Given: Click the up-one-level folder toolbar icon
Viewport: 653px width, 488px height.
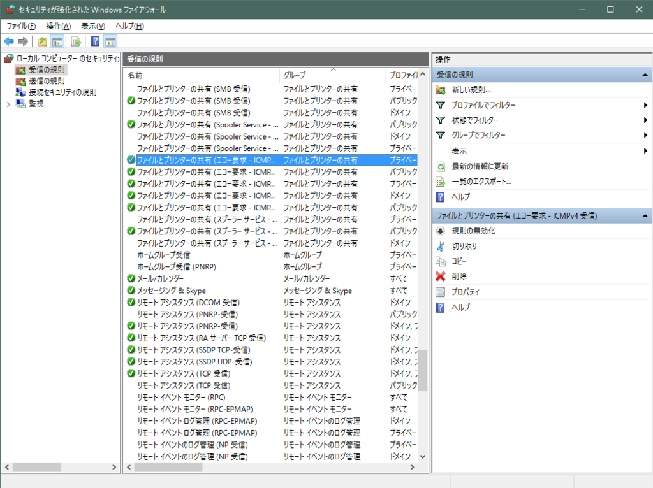Looking at the screenshot, I should [x=42, y=41].
